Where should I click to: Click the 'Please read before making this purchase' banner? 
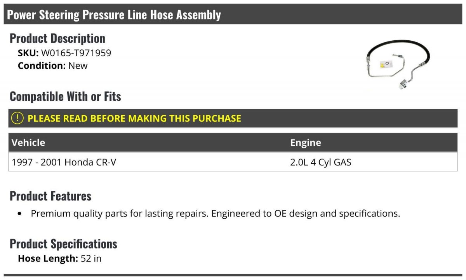point(233,118)
